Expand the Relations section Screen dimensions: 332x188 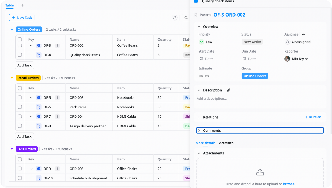point(199,117)
